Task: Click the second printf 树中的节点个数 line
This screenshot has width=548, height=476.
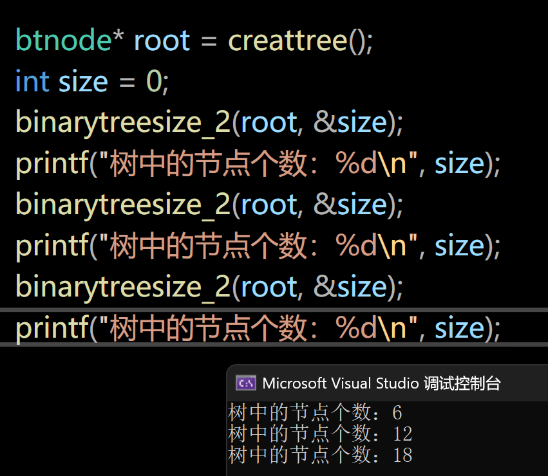Action: point(258,246)
